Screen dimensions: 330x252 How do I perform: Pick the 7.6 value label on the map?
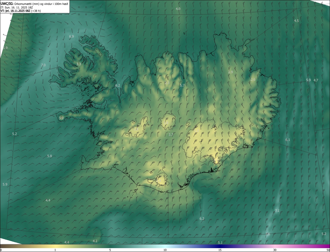(x=268, y=234)
